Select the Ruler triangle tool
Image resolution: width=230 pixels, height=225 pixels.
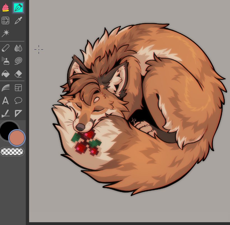point(18,113)
